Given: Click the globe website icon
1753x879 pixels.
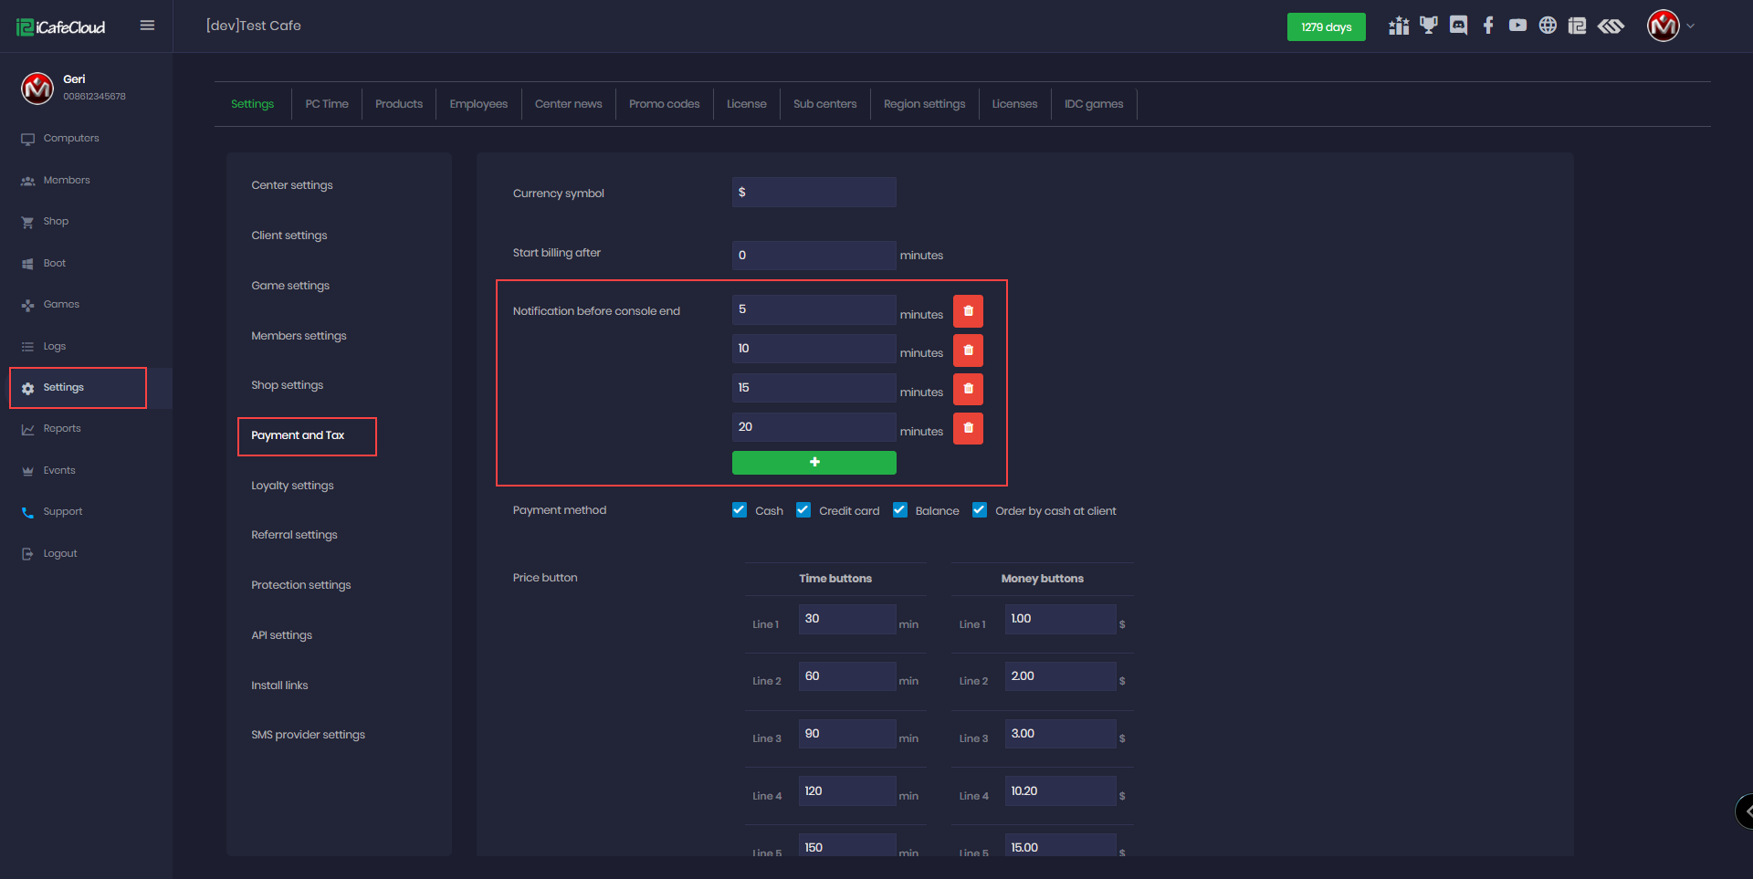Looking at the screenshot, I should [x=1548, y=26].
